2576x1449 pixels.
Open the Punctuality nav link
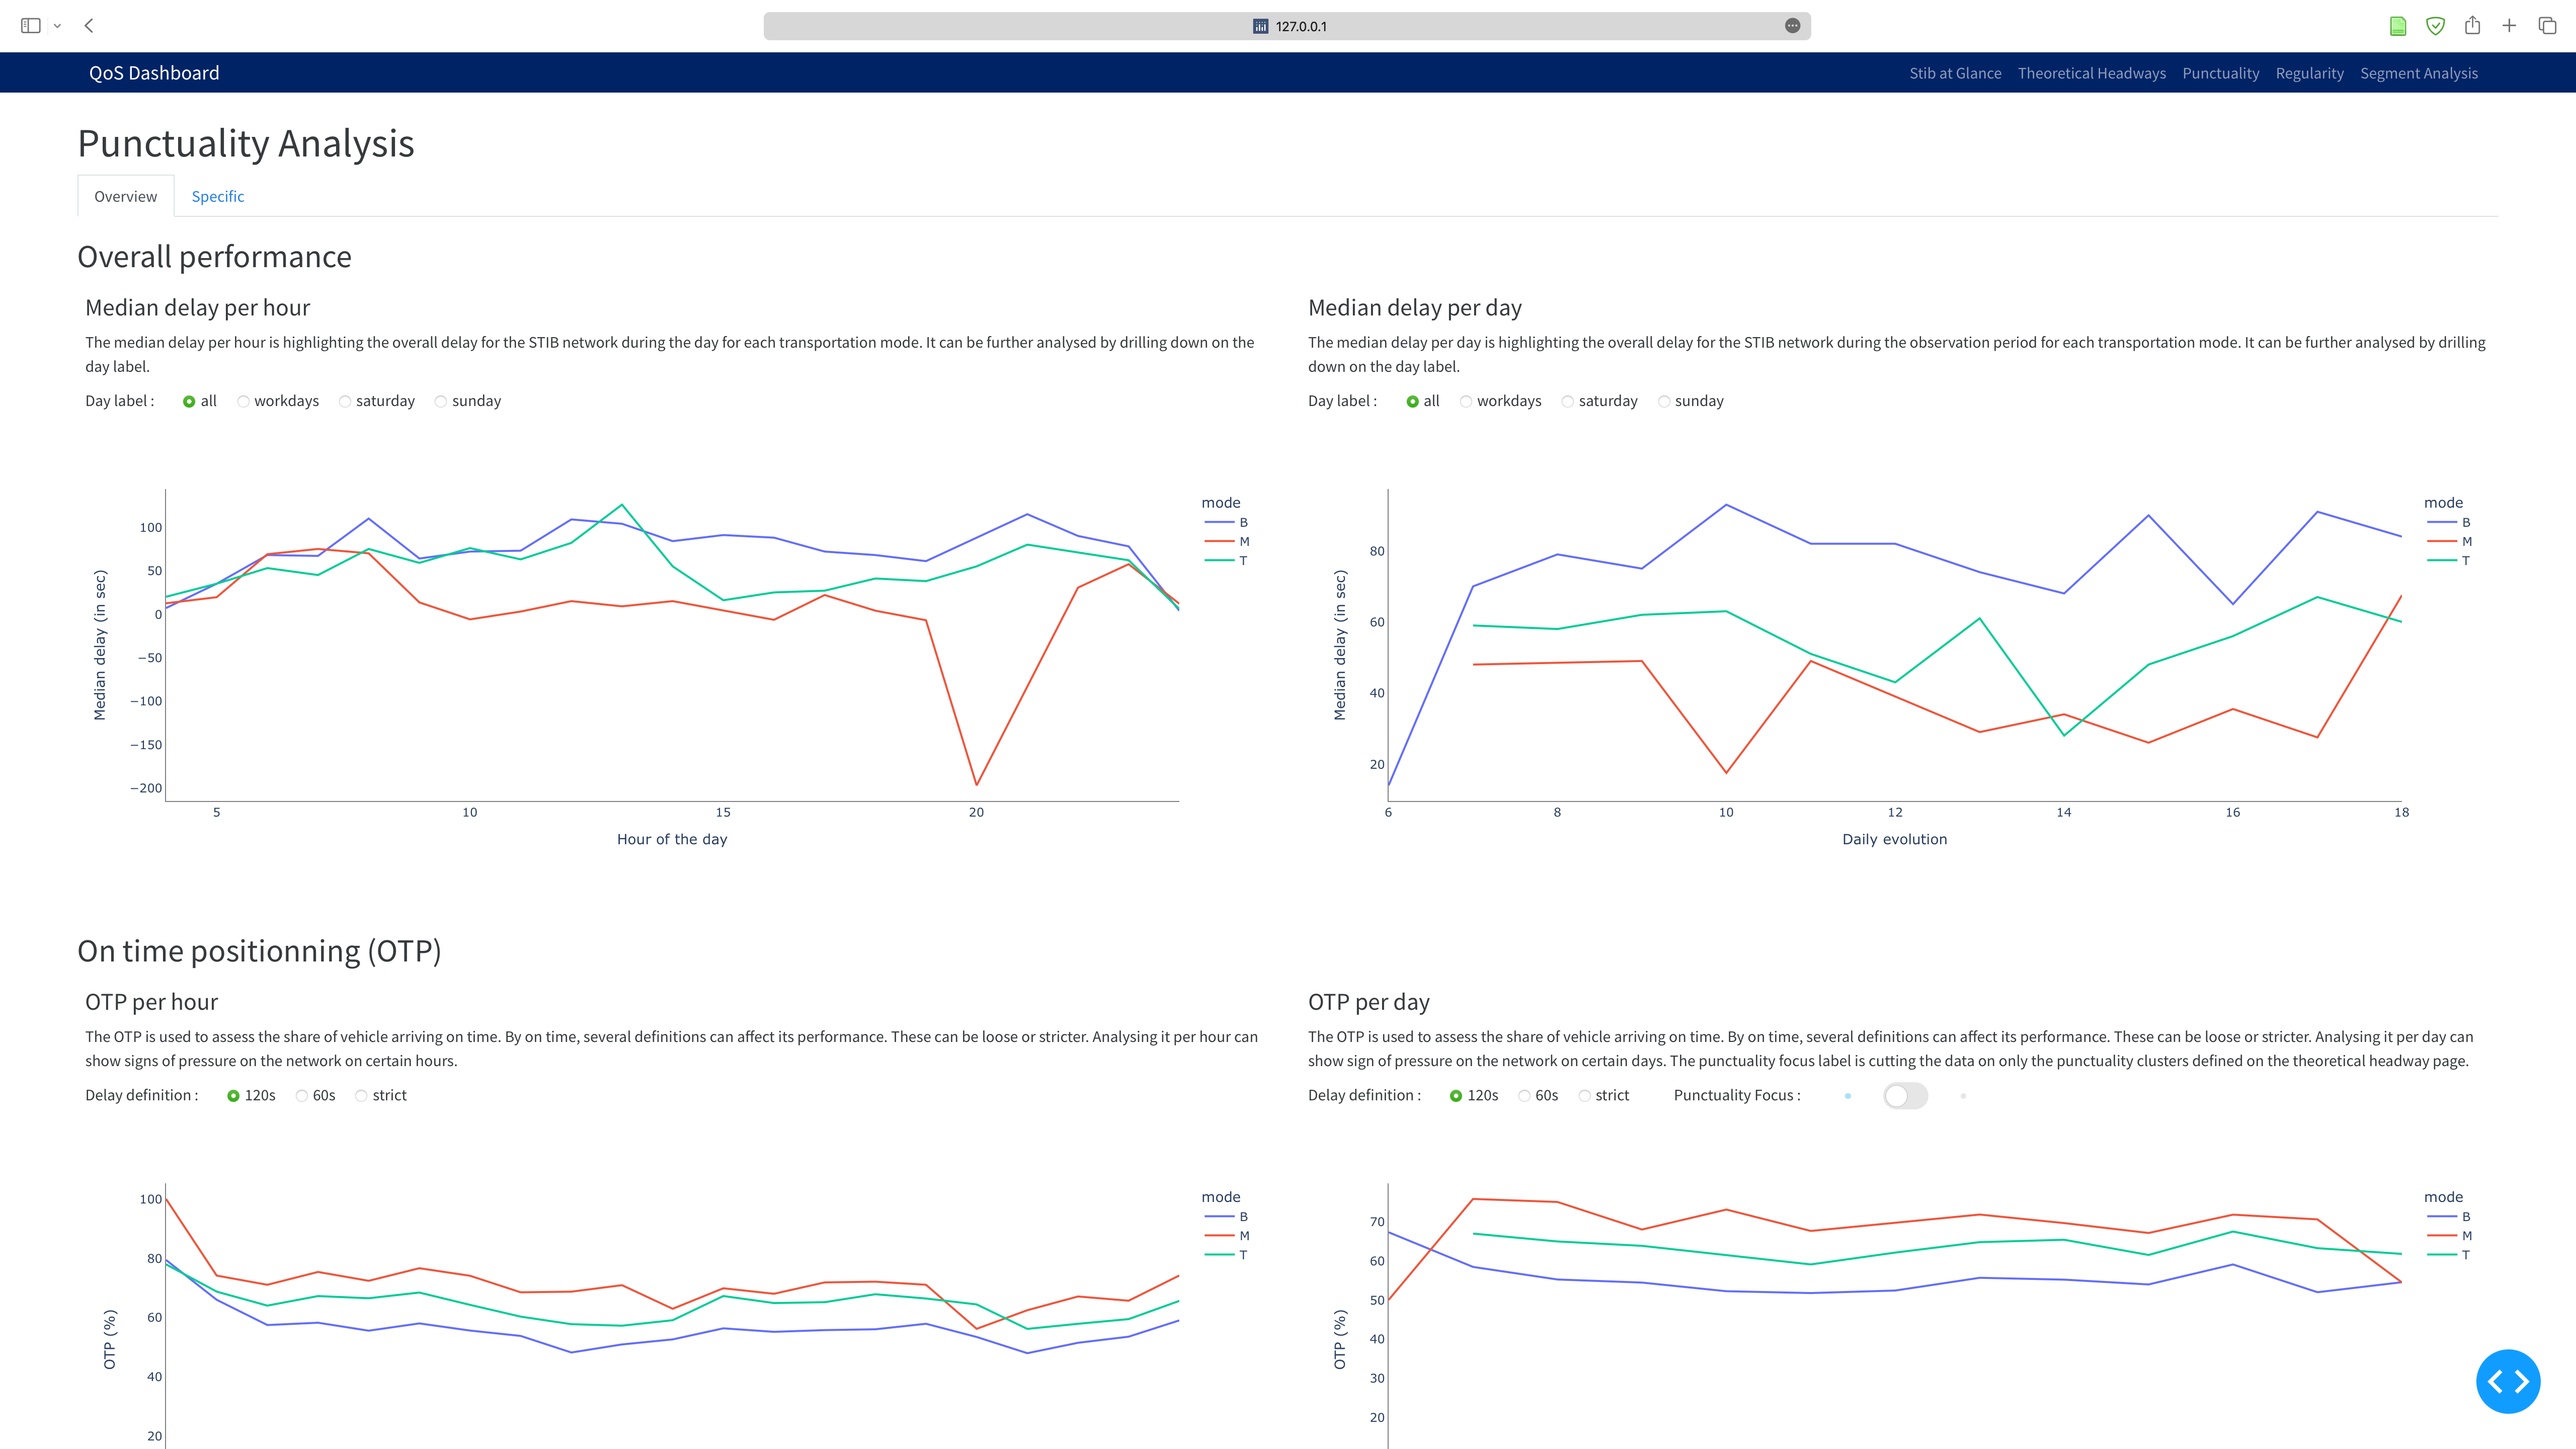[2221, 73]
